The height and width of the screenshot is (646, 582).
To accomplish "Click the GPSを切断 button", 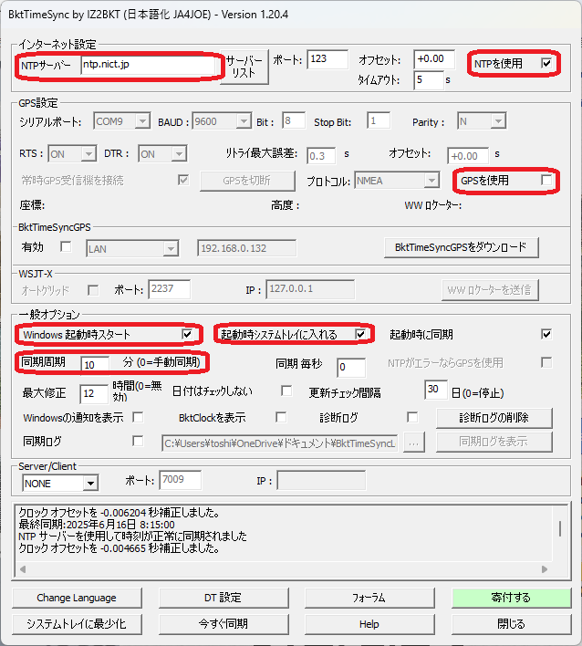I will pos(247,181).
